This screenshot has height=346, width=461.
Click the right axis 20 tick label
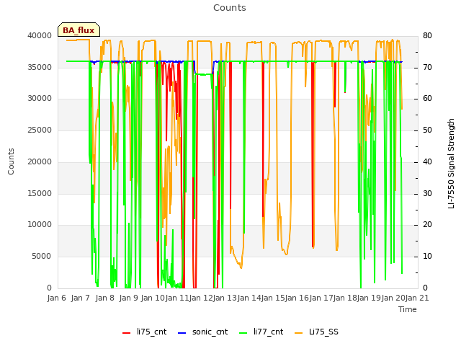[427, 225]
